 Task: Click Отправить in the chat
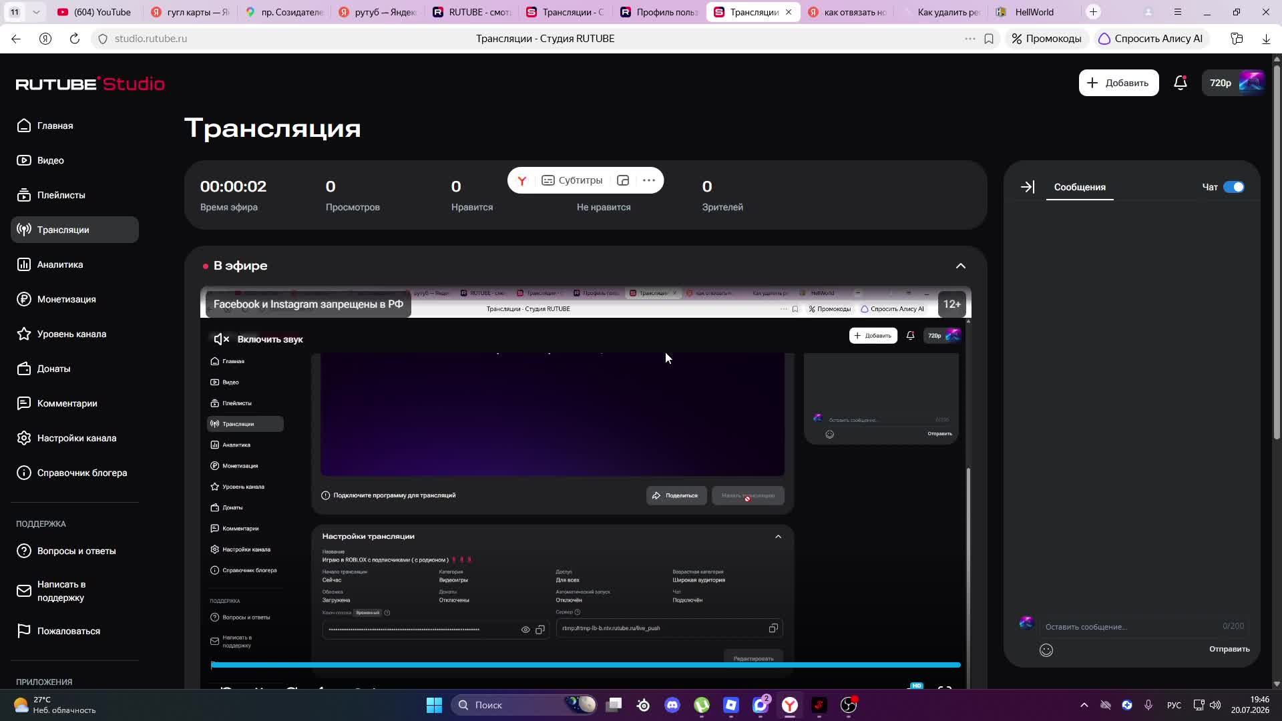[1229, 649]
